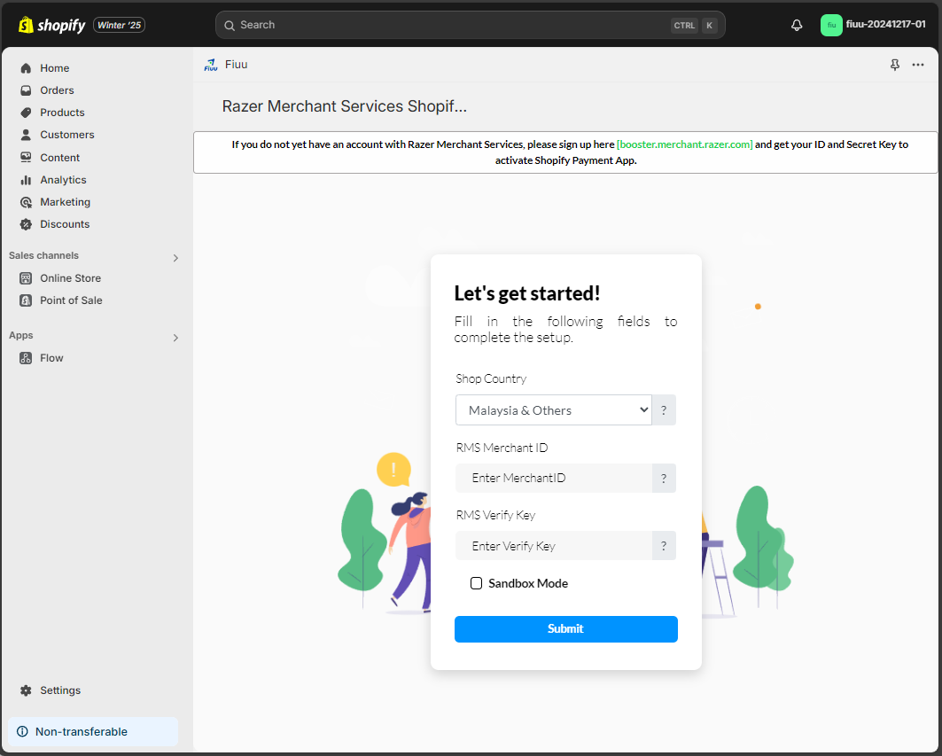Click the Content icon
This screenshot has height=756, width=942.
click(26, 158)
